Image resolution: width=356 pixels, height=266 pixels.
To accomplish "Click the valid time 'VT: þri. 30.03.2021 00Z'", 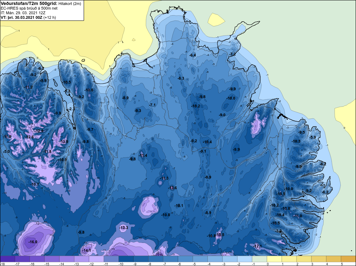I will [x=22, y=17].
